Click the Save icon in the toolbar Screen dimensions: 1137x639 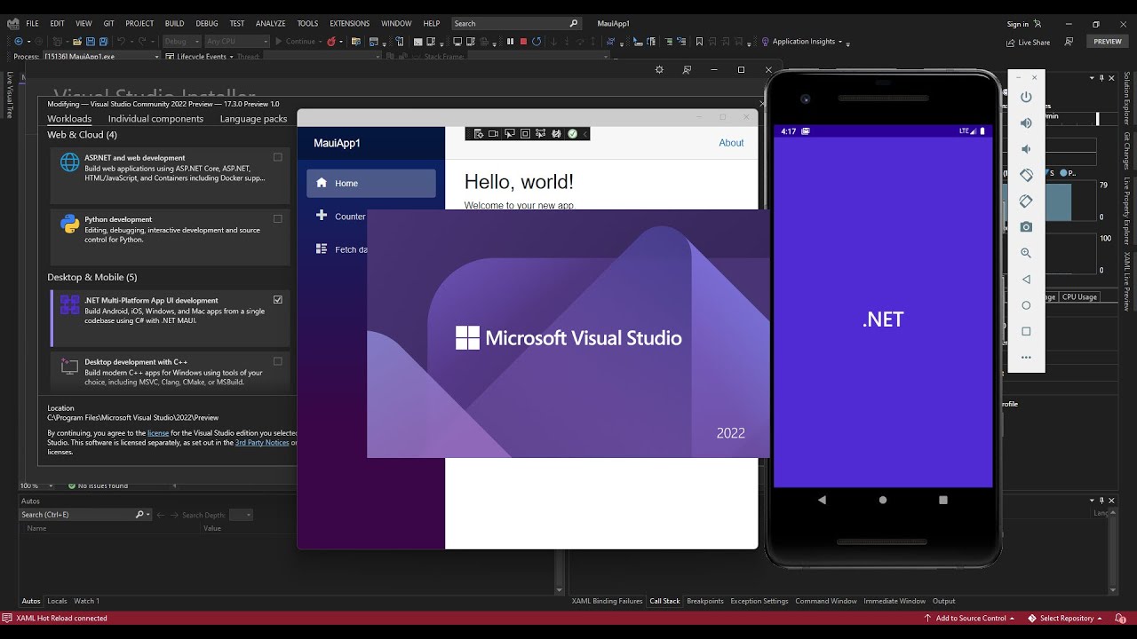91,41
